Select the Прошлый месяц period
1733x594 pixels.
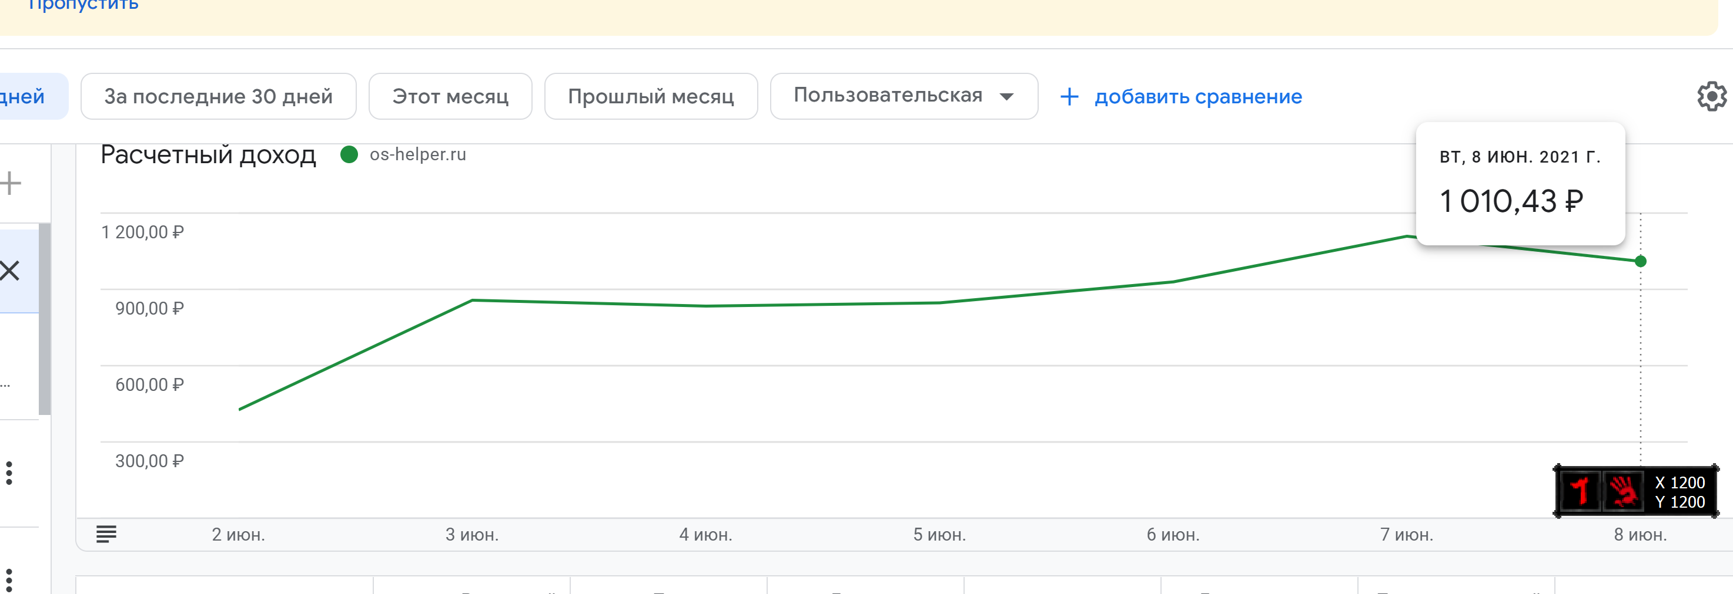click(651, 96)
